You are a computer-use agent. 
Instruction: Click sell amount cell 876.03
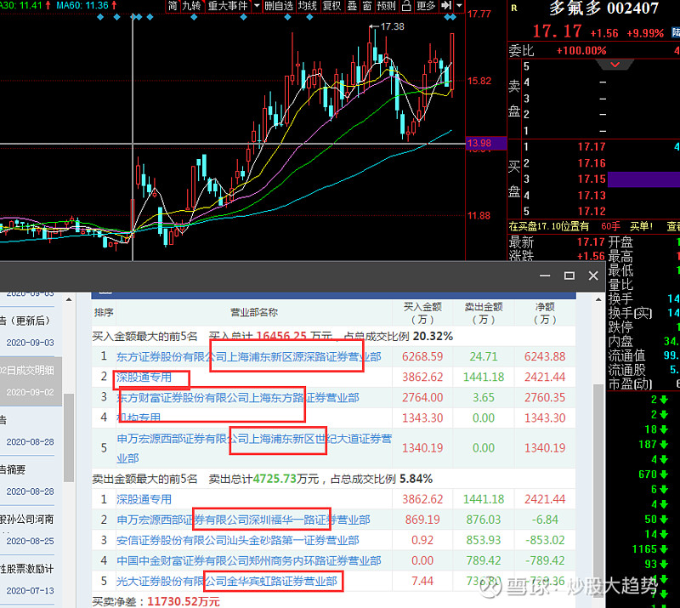tap(484, 520)
